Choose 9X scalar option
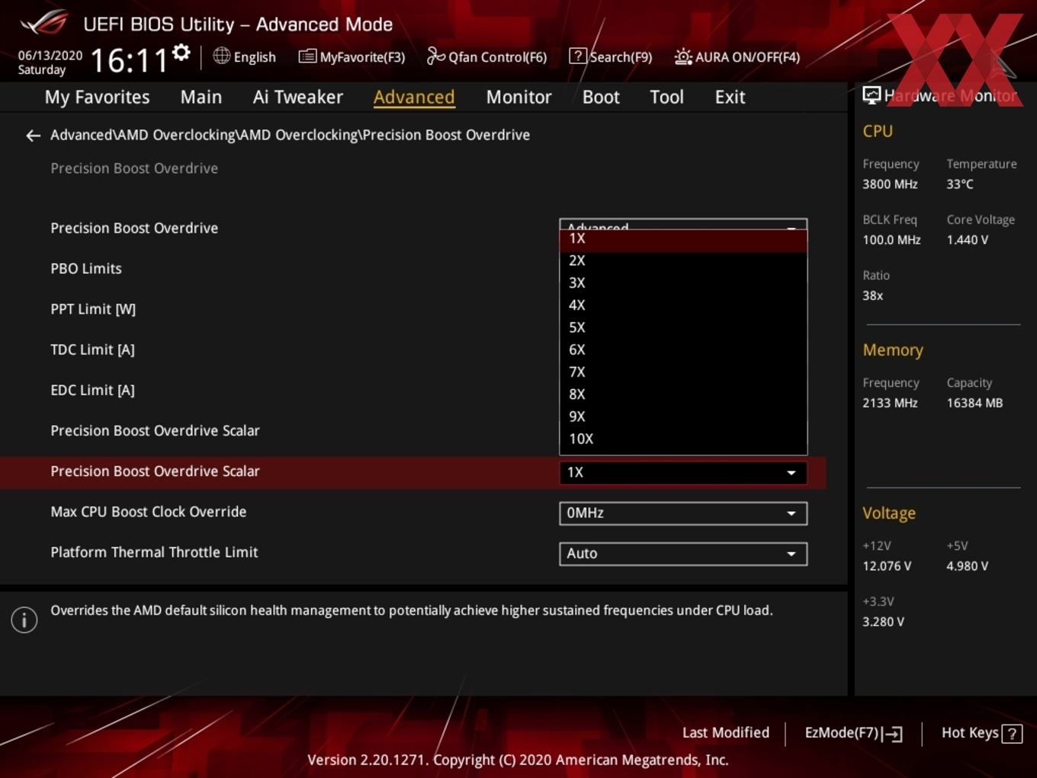 [x=683, y=417]
